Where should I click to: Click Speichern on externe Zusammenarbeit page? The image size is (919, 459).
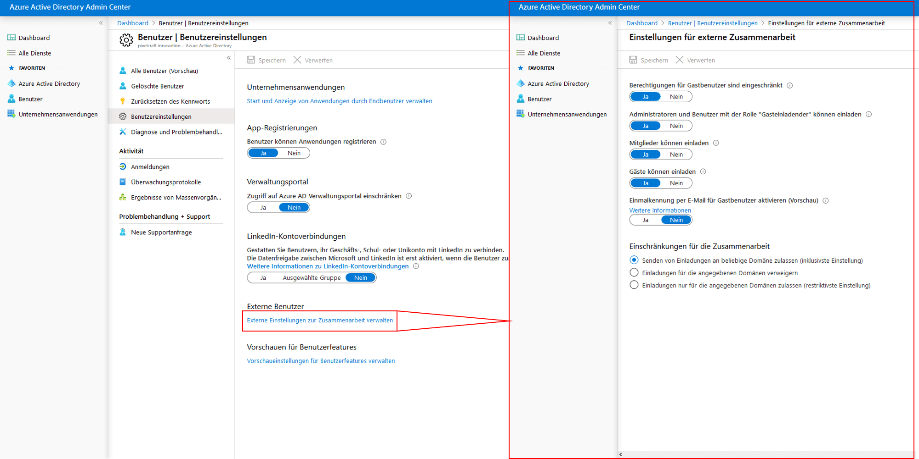(649, 60)
